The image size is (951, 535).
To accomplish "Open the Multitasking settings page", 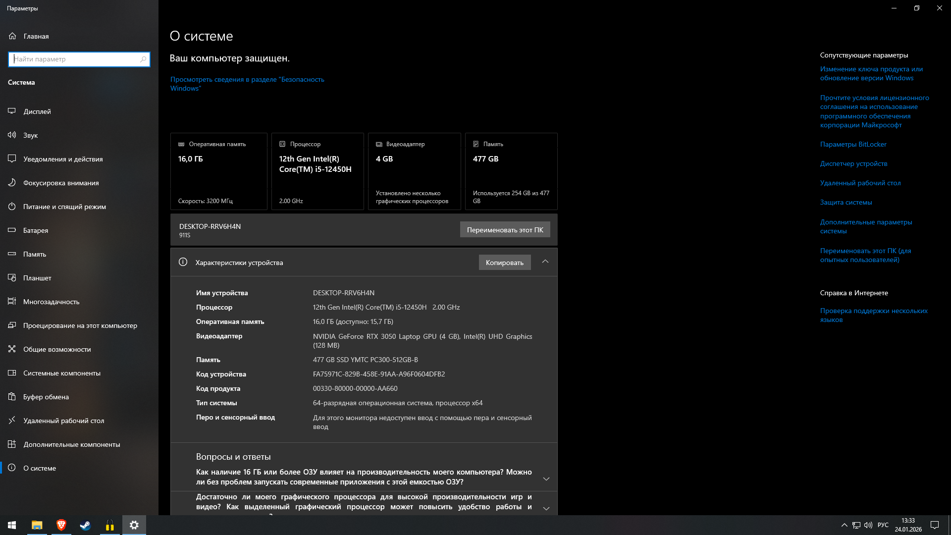I will point(51,302).
